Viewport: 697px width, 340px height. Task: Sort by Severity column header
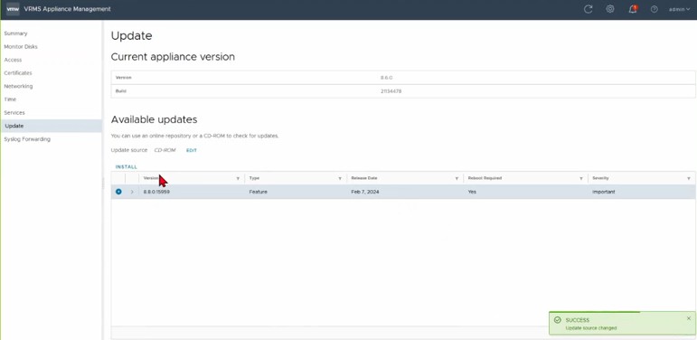600,178
